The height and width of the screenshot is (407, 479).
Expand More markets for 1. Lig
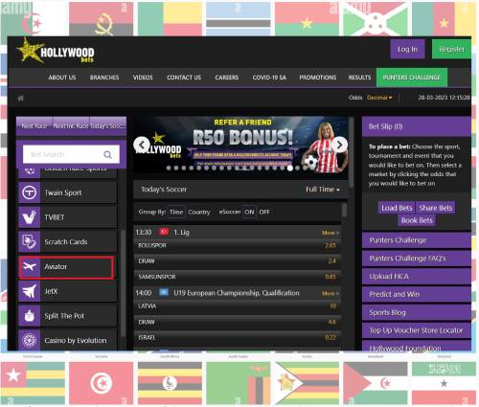[x=331, y=233]
